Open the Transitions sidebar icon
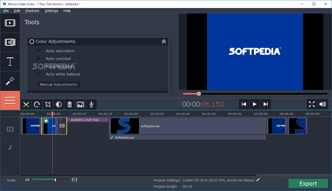This screenshot has height=191, width=332. (10, 42)
